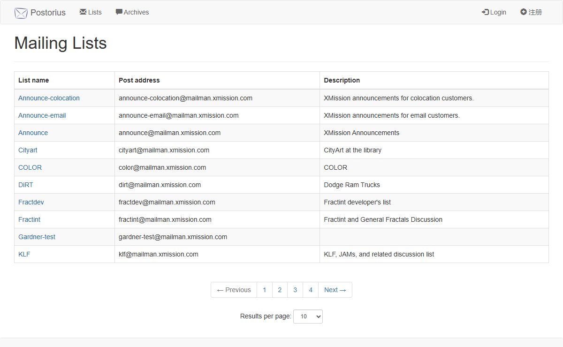Click the 注册 register text
The height and width of the screenshot is (347, 563).
535,12
